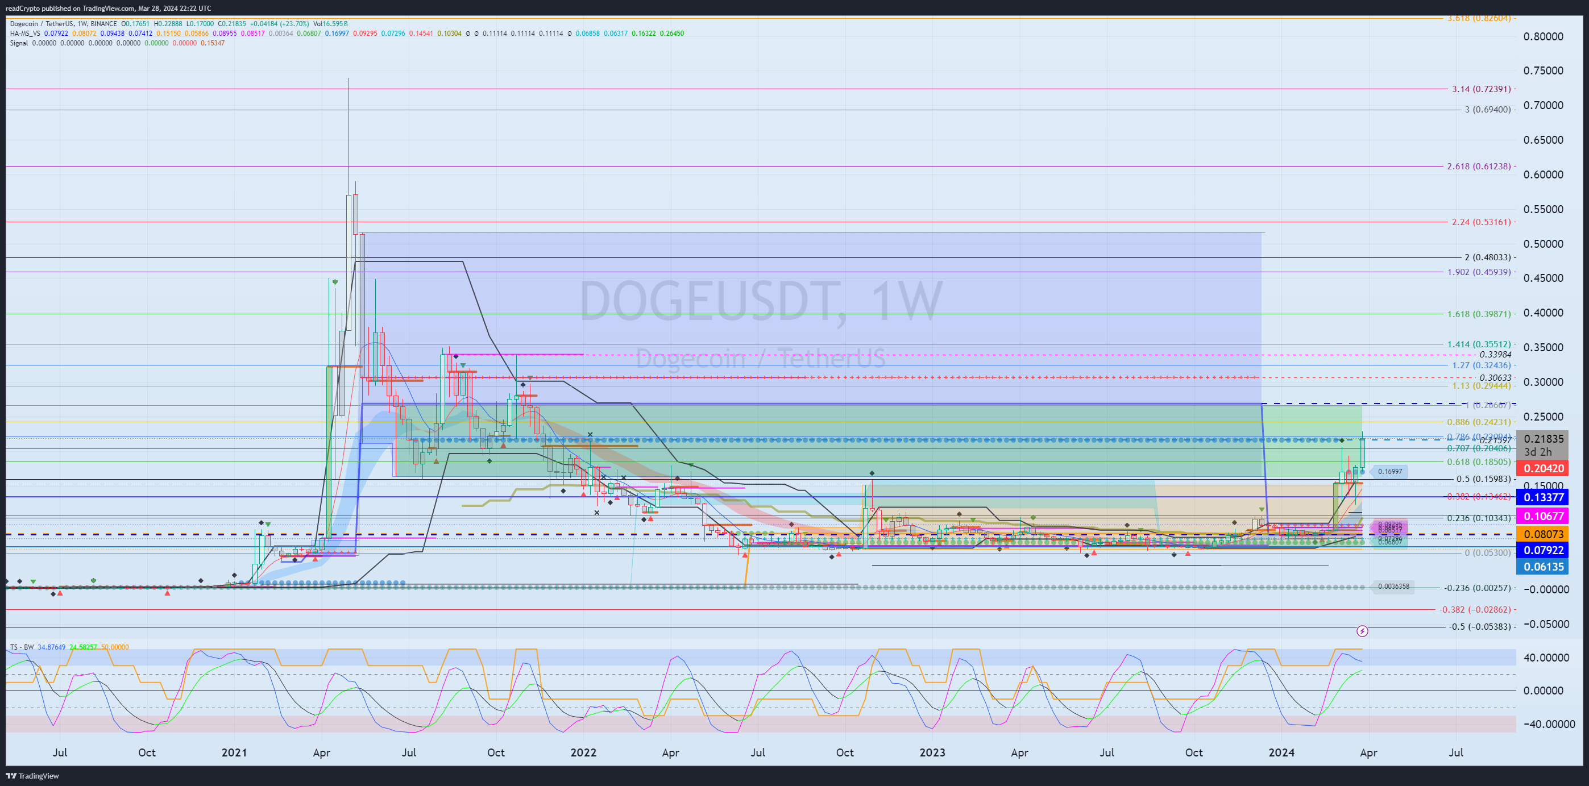1589x786 pixels.
Task: Click the 'Dogecoin / TetherUS, 1W, BINANCE' legend title
Action: point(64,23)
